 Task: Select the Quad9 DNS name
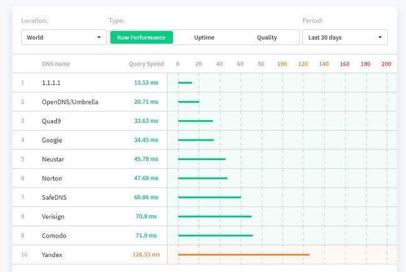(51, 121)
